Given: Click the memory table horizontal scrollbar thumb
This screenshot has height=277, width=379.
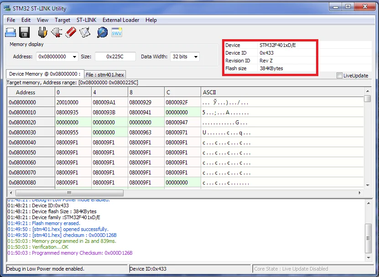Looking at the screenshot, I should tap(69, 193).
